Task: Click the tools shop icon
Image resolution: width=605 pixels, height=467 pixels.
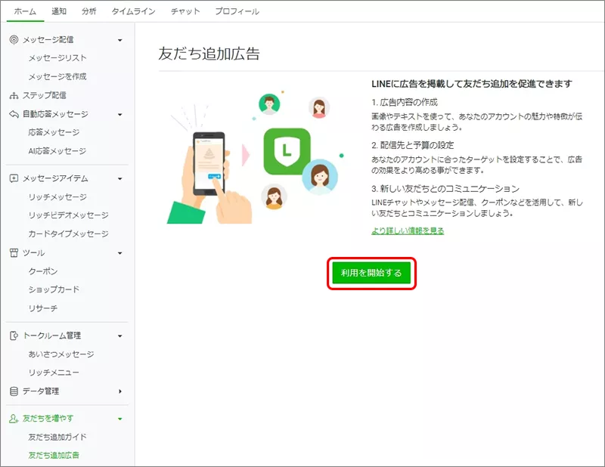Action: [x=13, y=252]
